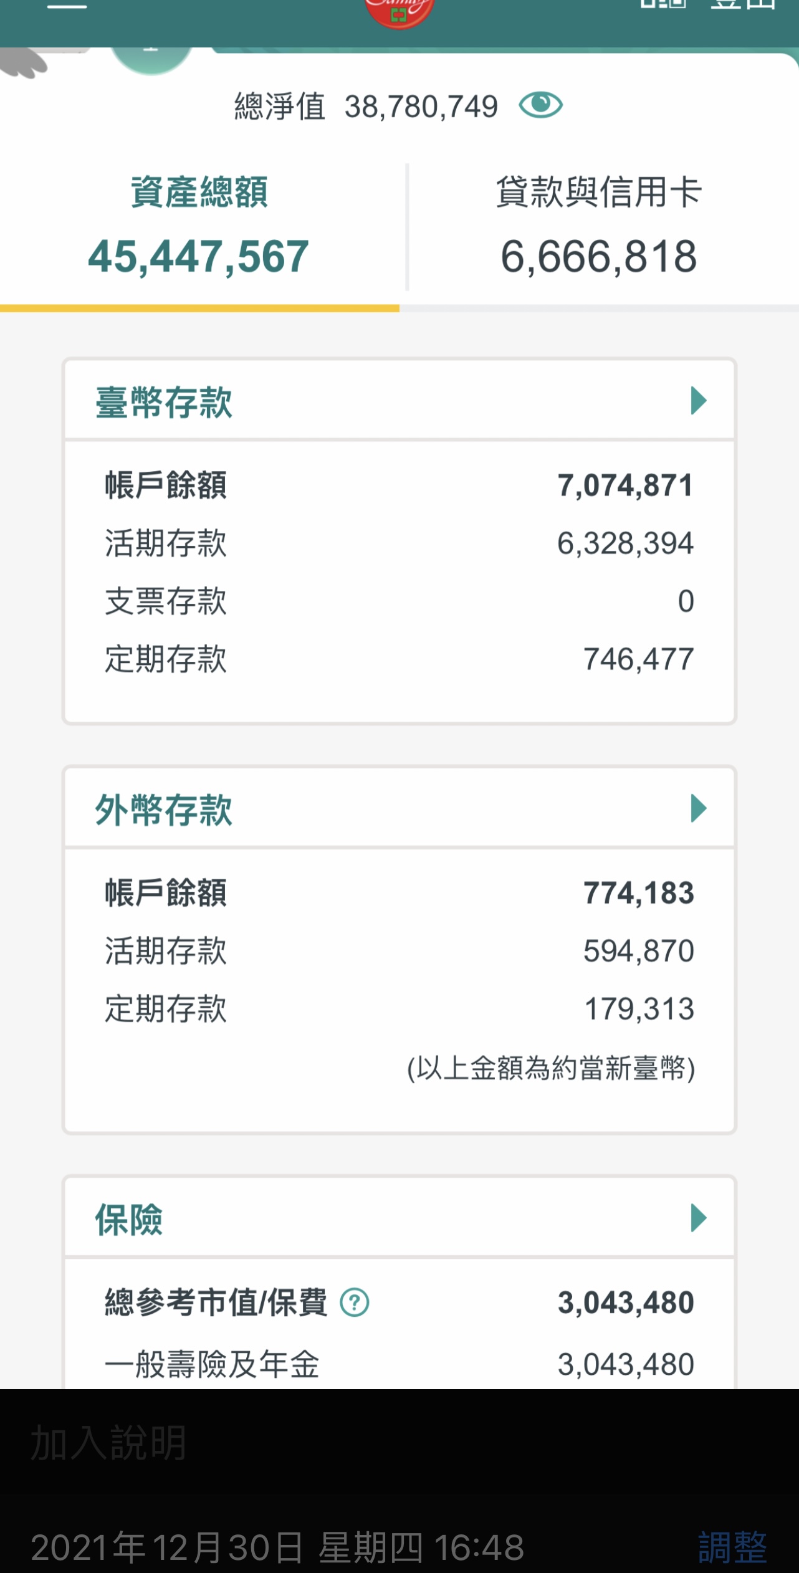Expand 外幣存款 with its arrow
Image resolution: width=799 pixels, height=1573 pixels.
[x=699, y=808]
